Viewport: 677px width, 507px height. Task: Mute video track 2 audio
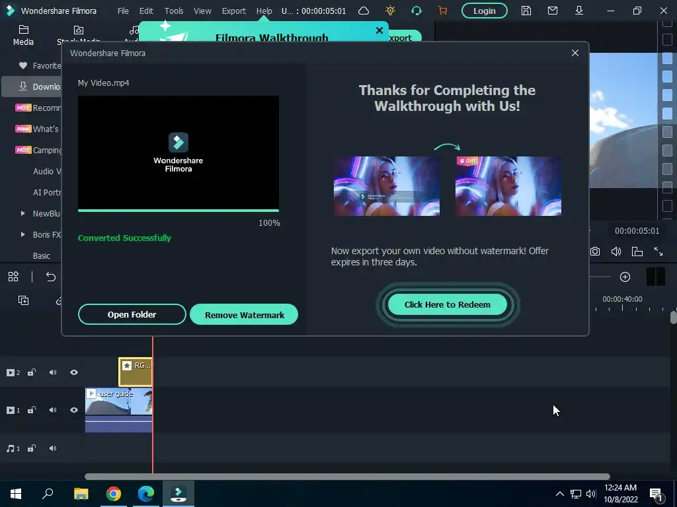[x=53, y=372]
